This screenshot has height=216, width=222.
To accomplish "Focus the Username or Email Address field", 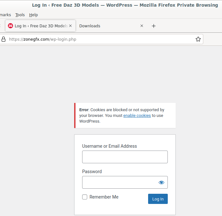I will [x=125, y=157].
